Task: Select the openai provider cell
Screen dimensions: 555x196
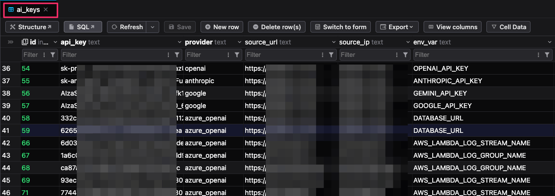Action: [213, 68]
